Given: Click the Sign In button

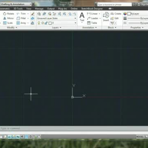Looking at the screenshot, I should click(143, 4).
